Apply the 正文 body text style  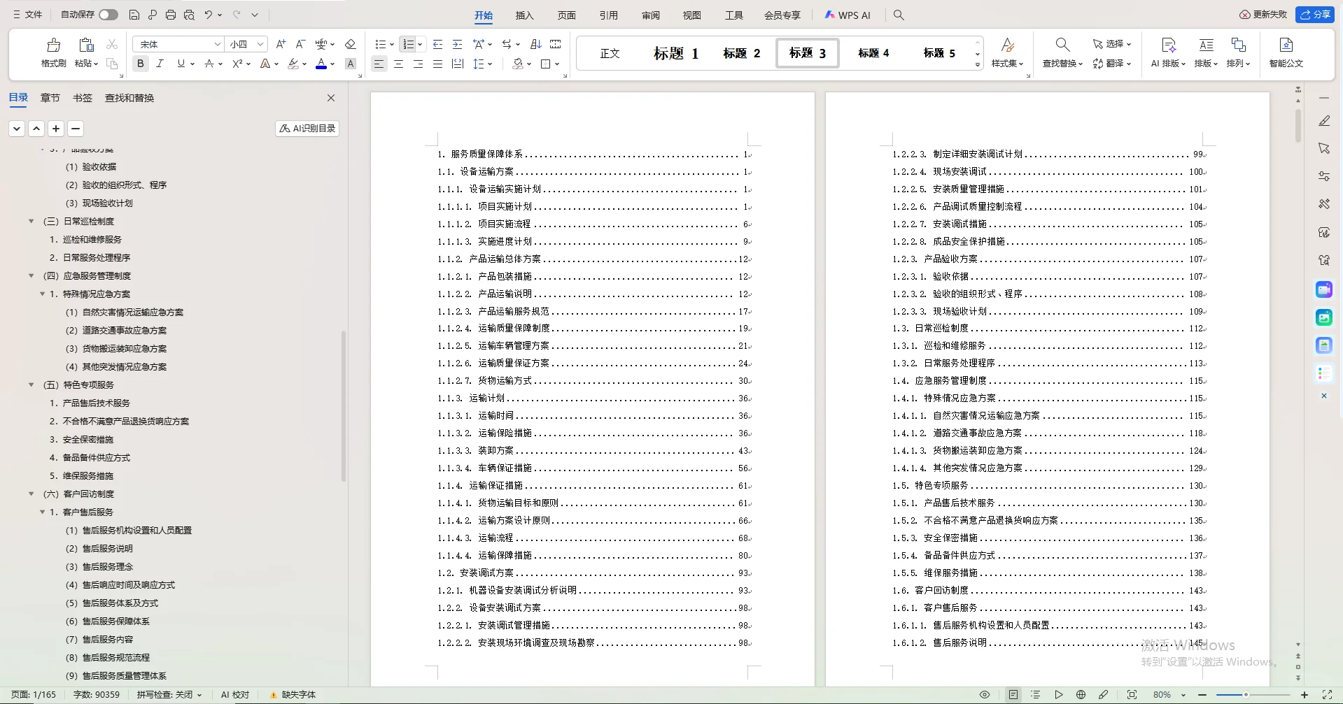coord(610,53)
